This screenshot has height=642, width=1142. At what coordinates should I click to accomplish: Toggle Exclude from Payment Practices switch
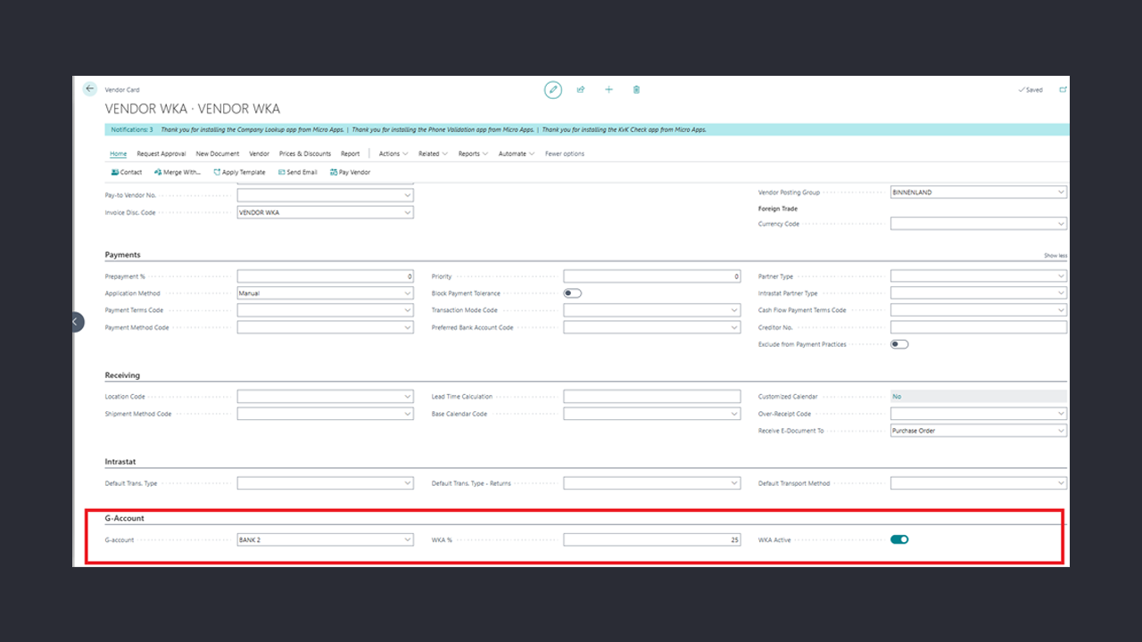pyautogui.click(x=899, y=344)
